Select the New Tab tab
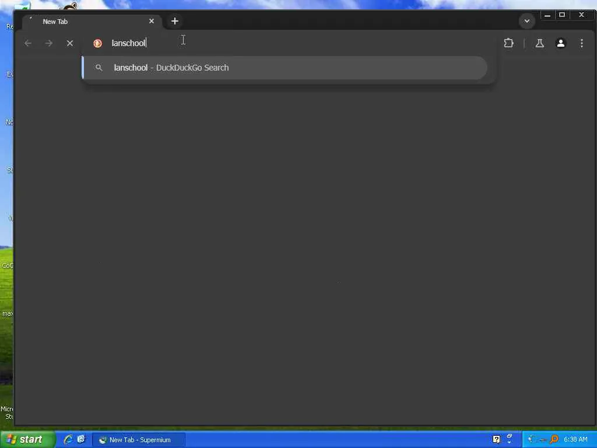This screenshot has width=597, height=448. point(90,22)
